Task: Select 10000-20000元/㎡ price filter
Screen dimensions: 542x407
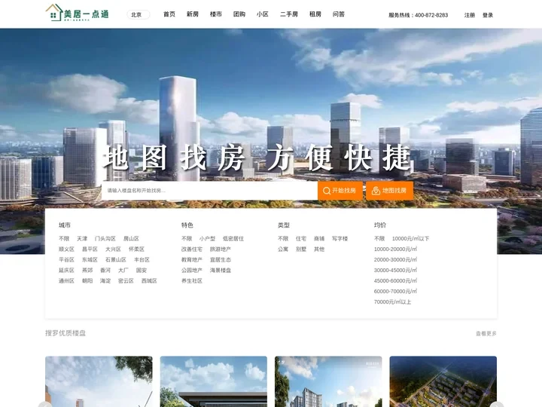Action: coord(395,249)
